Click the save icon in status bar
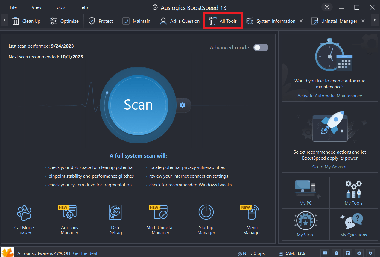 click(348, 253)
